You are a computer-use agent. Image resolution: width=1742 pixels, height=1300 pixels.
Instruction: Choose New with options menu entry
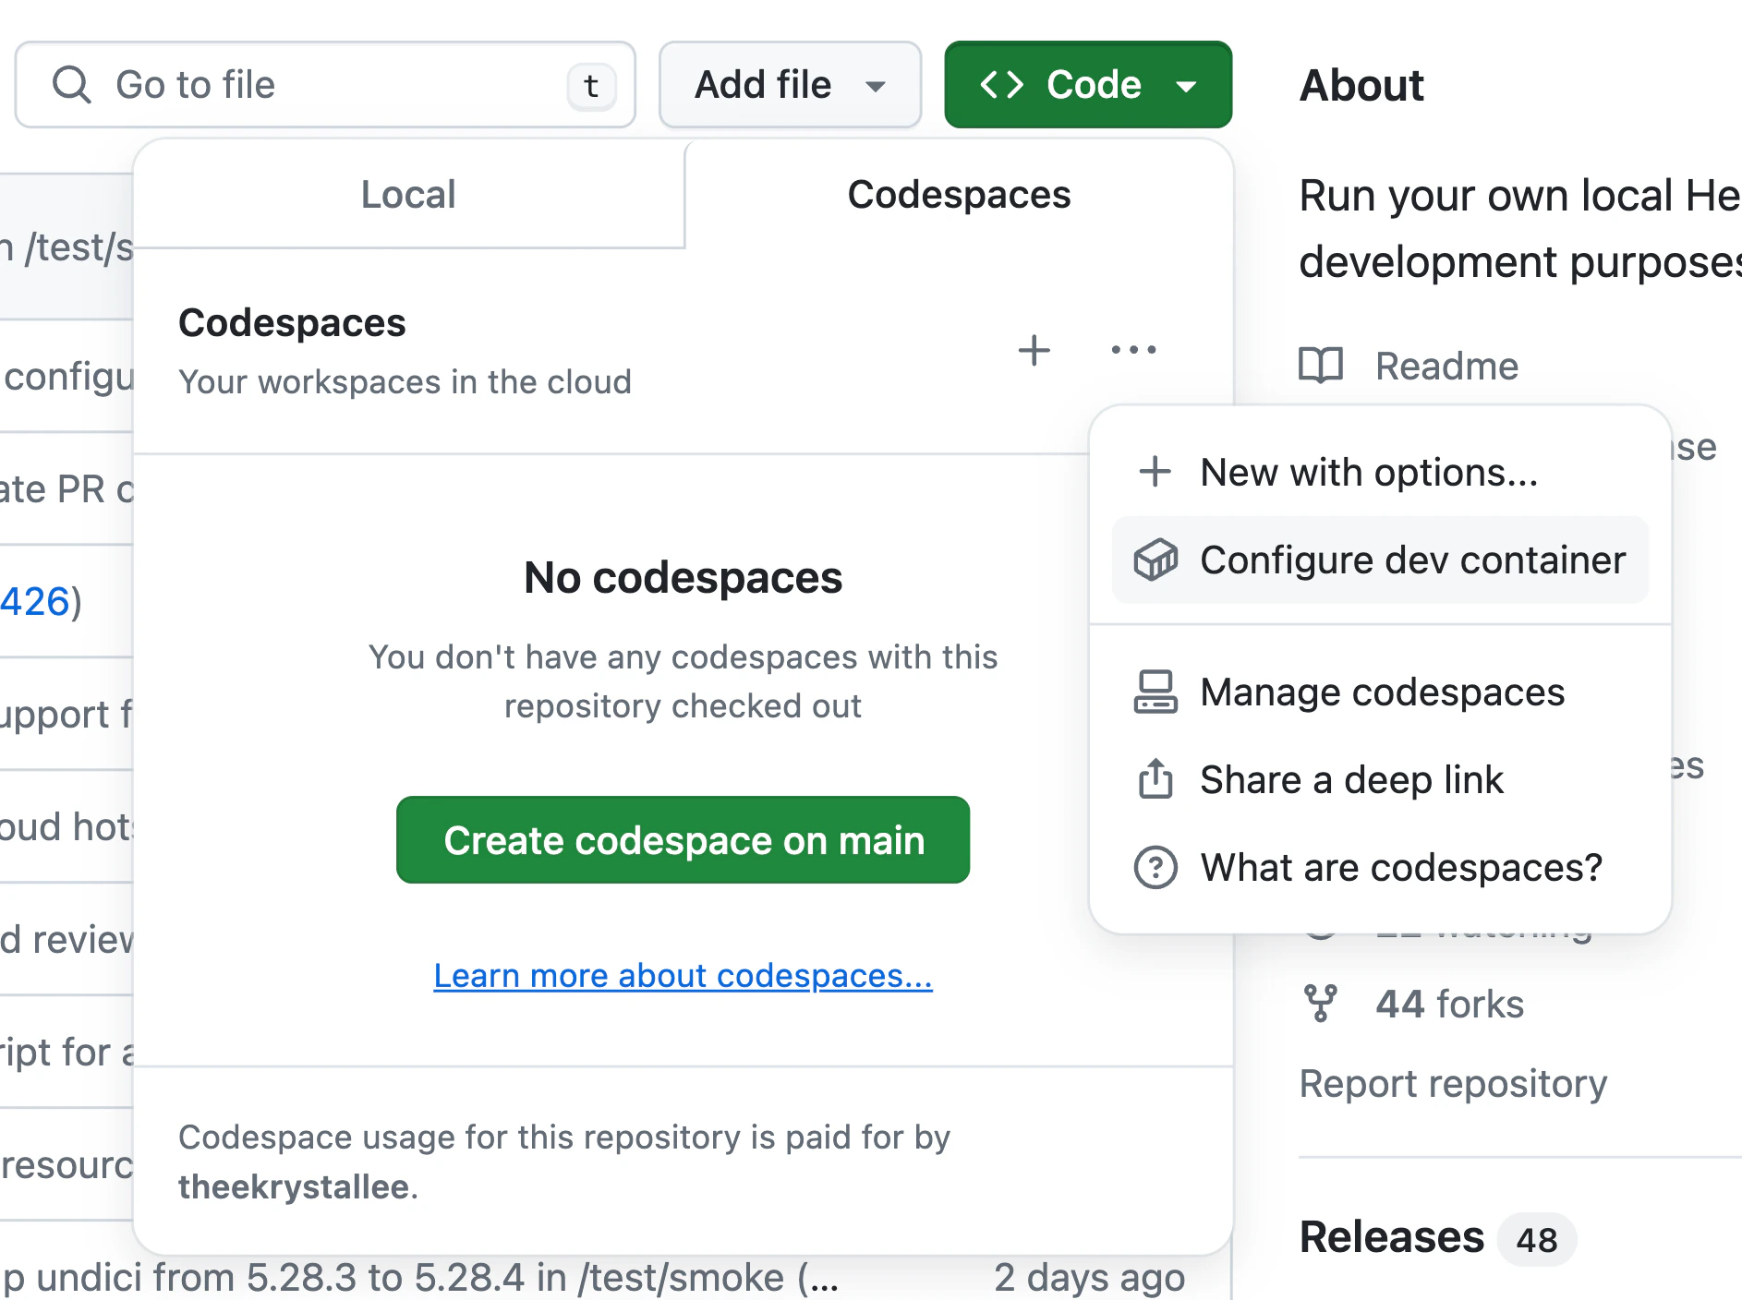pyautogui.click(x=1369, y=473)
